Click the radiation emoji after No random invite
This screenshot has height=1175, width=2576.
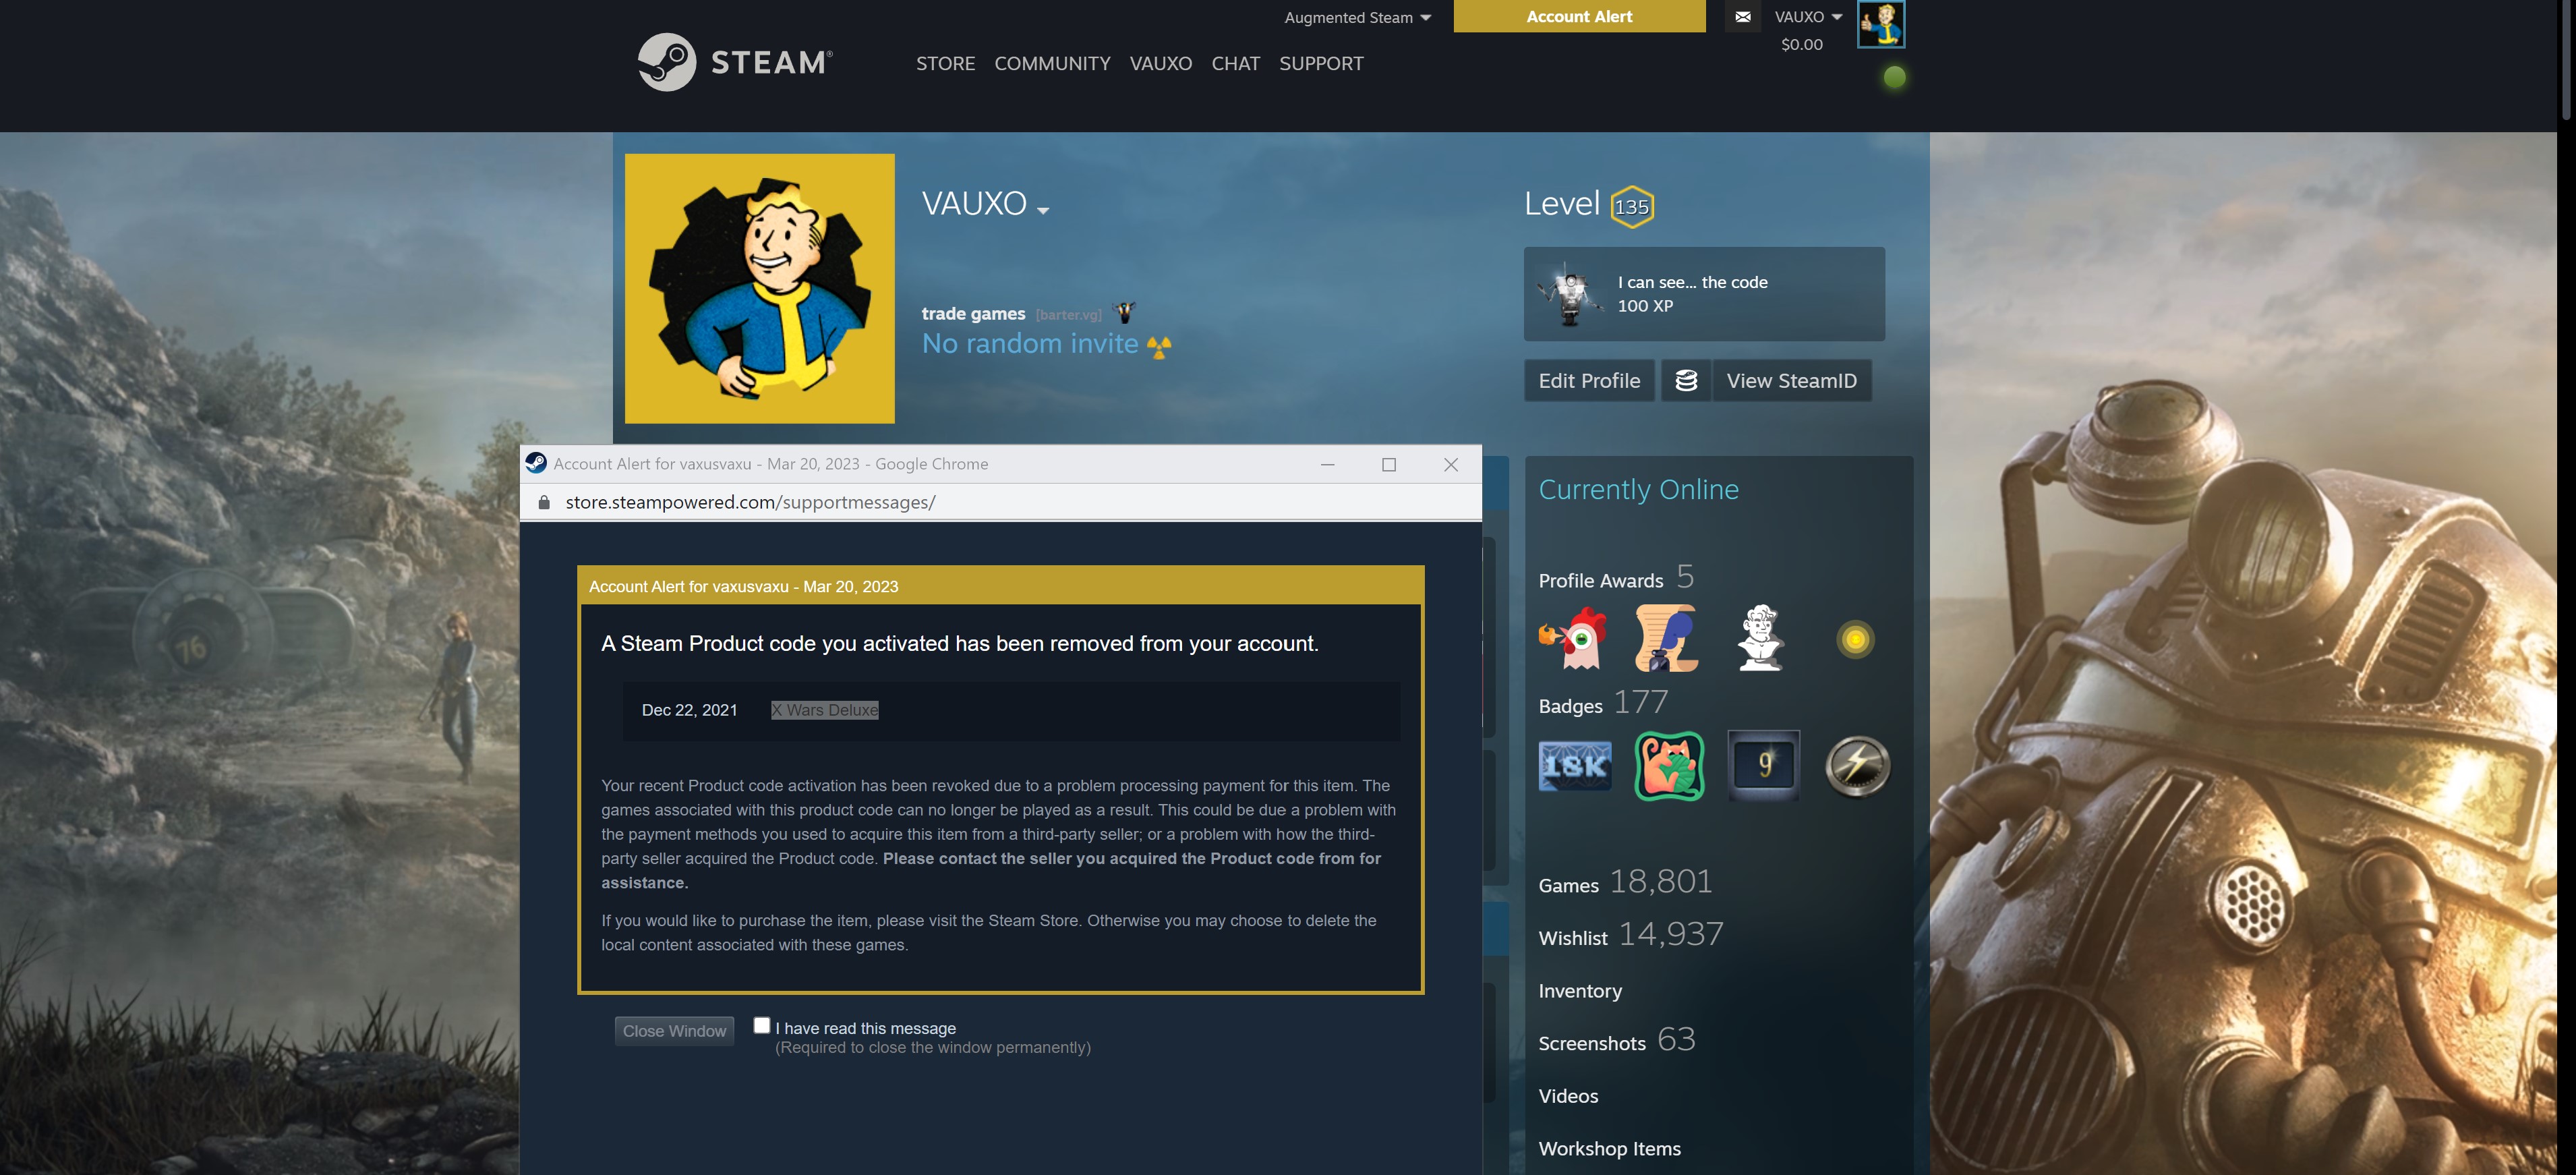pyautogui.click(x=1158, y=346)
